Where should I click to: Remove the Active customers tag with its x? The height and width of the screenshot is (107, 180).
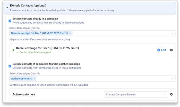coord(35,78)
